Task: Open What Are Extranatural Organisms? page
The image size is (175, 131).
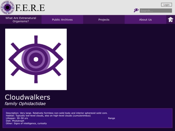Action: click(x=21, y=20)
